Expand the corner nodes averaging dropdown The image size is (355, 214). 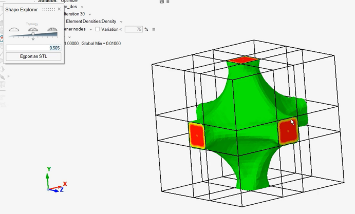coord(91,29)
